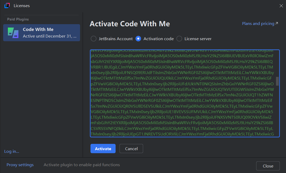This screenshot has width=286, height=173.
Task: Select the JetBrains Account radio option
Action: tap(94, 39)
